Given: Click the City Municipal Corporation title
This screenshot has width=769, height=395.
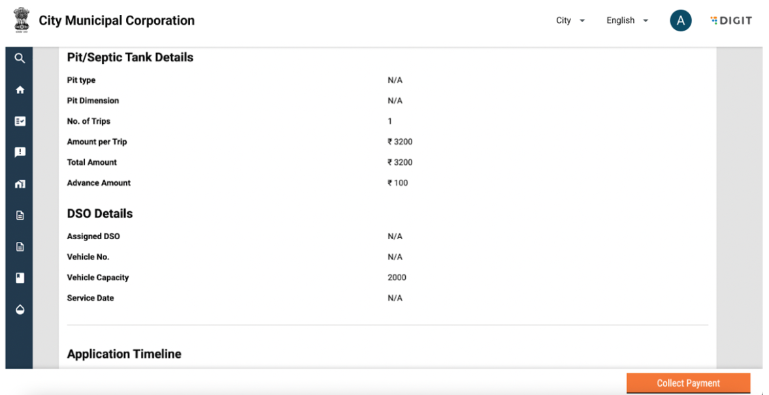Looking at the screenshot, I should [x=116, y=21].
